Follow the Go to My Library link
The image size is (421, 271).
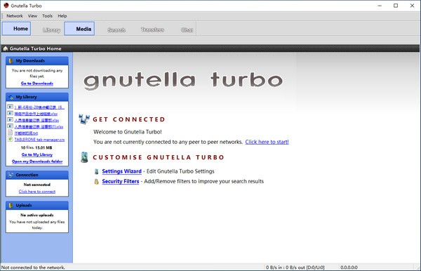(x=37, y=154)
